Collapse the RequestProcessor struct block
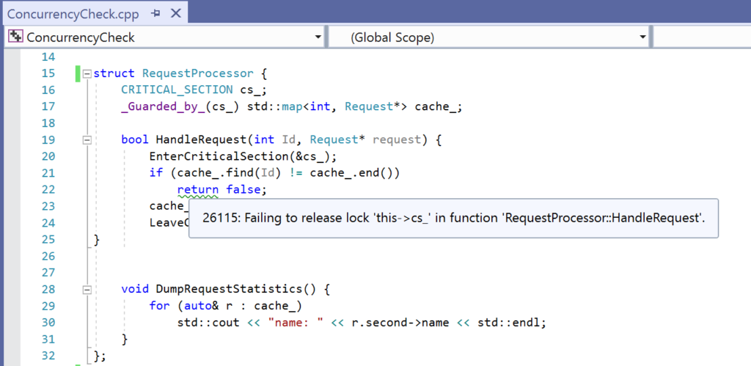Viewport: 751px width, 366px height. (x=87, y=73)
